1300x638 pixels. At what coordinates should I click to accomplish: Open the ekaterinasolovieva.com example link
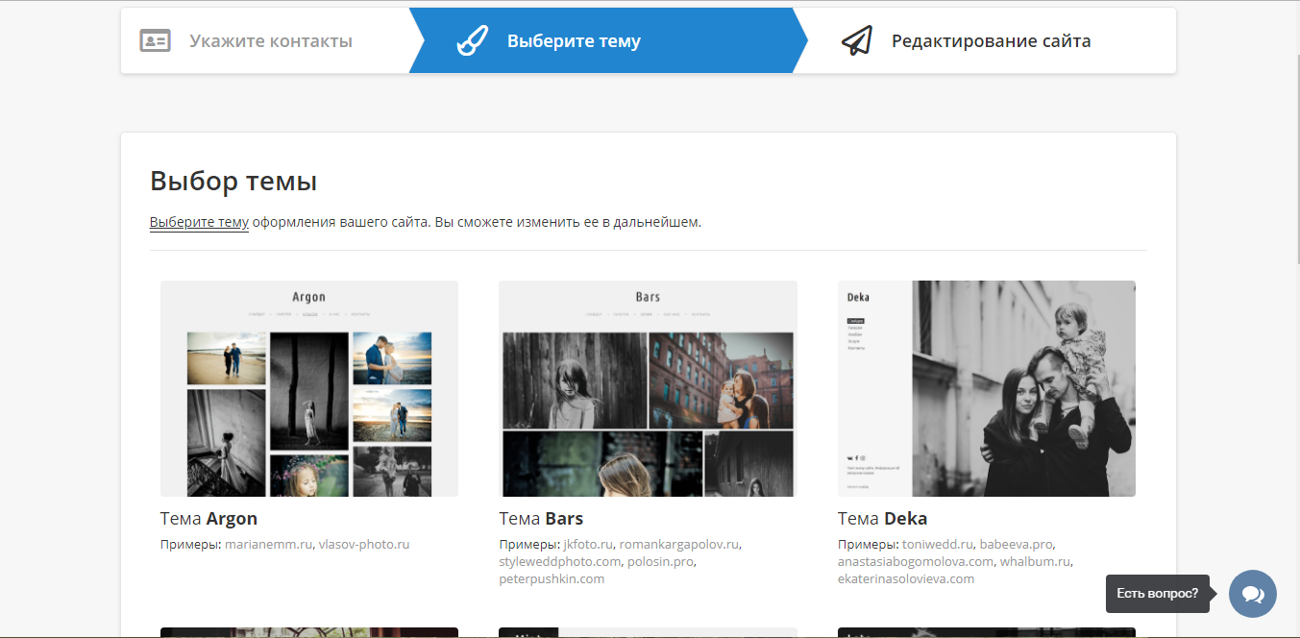pos(906,578)
